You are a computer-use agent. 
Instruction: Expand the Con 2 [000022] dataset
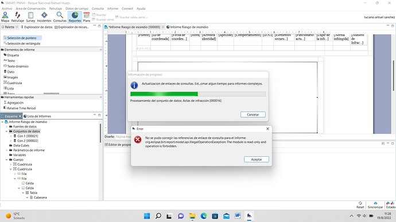point(11,141)
